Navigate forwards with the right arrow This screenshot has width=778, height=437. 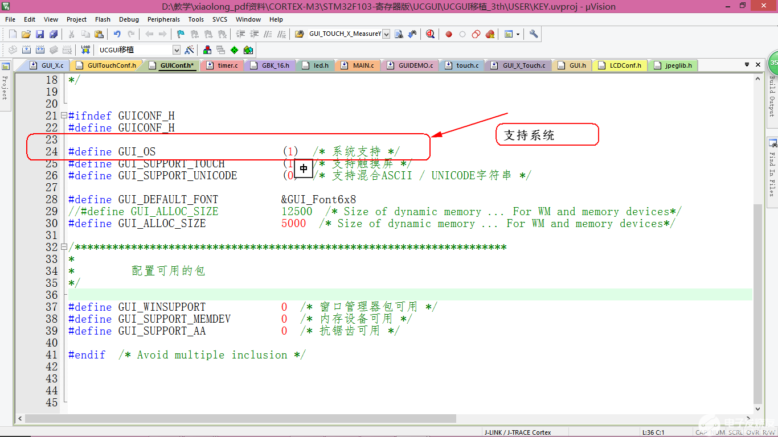(x=163, y=34)
